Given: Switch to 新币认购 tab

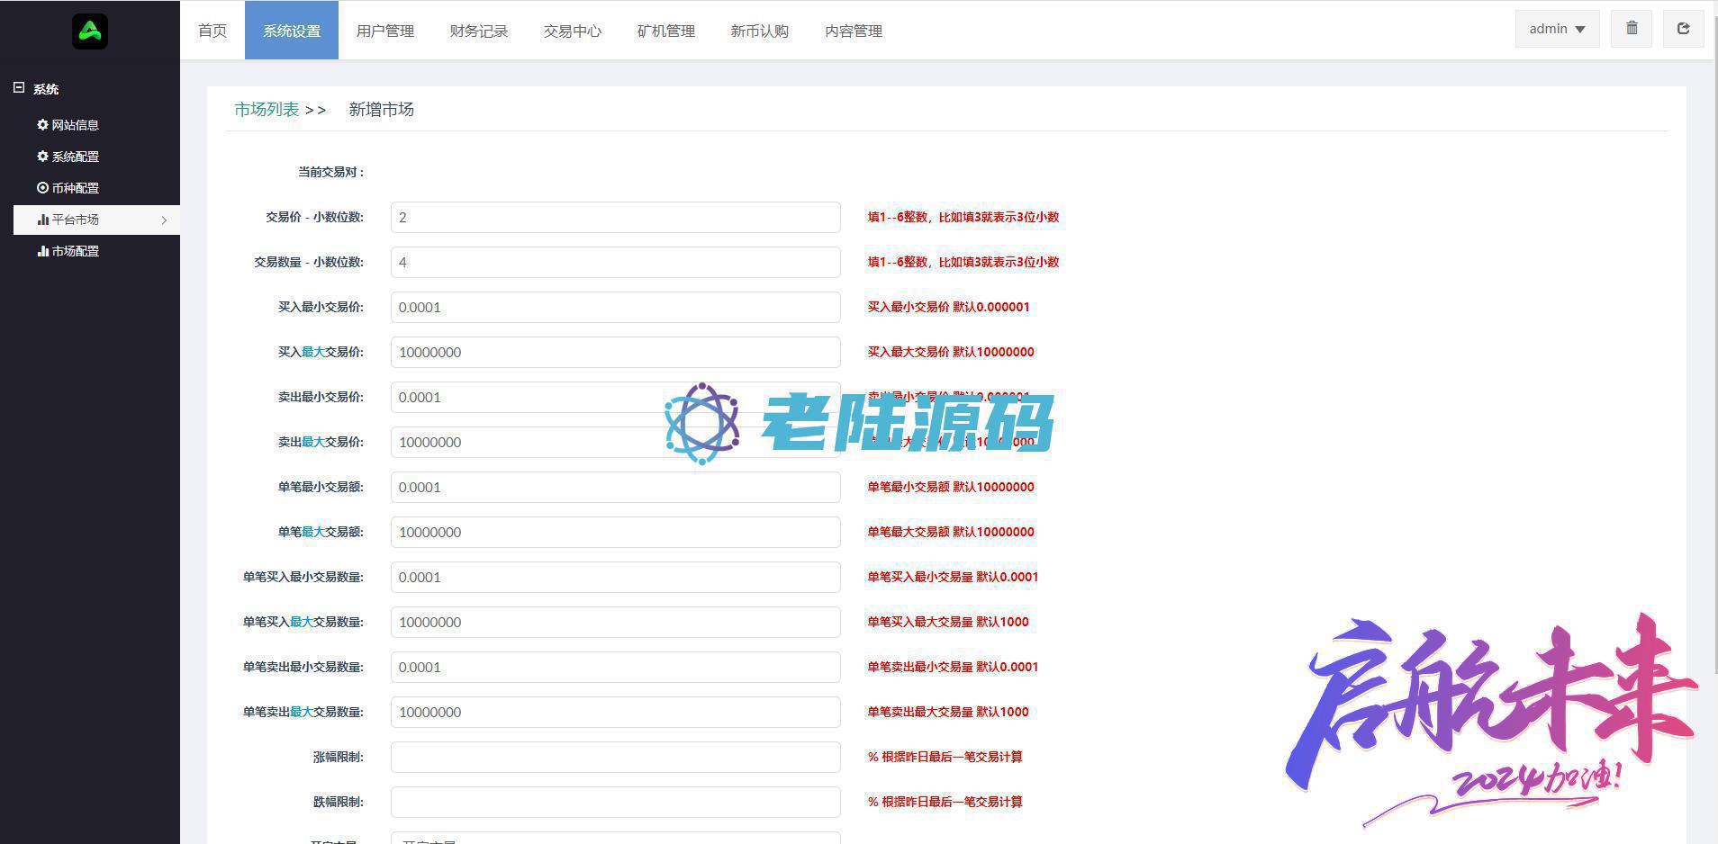Looking at the screenshot, I should [760, 31].
